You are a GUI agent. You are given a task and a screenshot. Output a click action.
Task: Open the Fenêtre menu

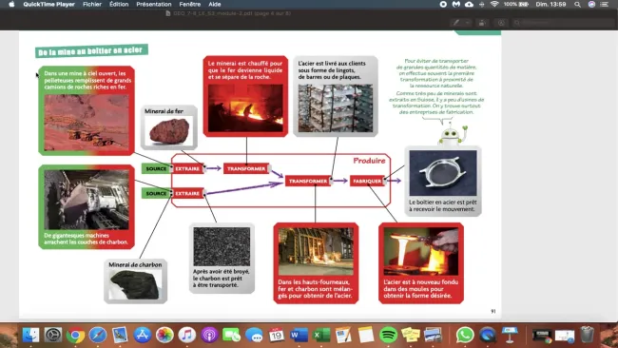(x=189, y=5)
